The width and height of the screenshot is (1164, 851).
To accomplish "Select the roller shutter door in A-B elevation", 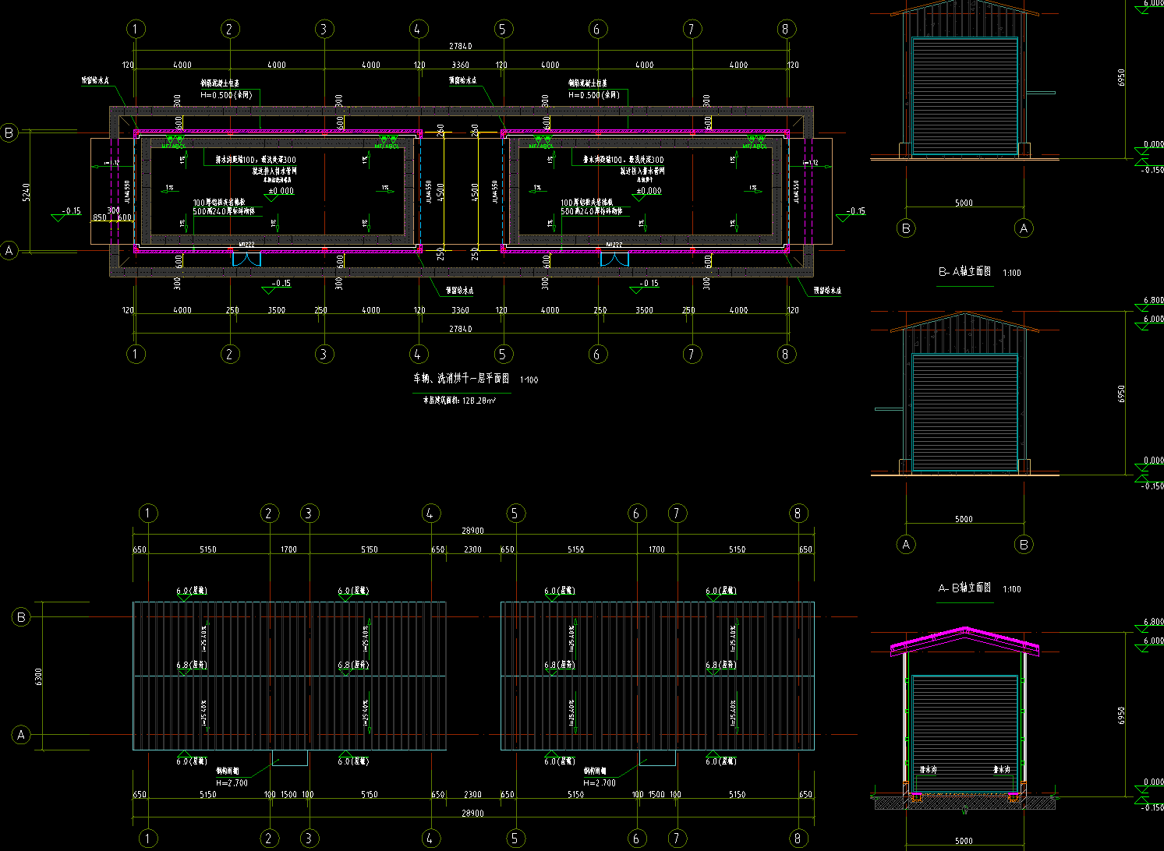I will tap(965, 411).
